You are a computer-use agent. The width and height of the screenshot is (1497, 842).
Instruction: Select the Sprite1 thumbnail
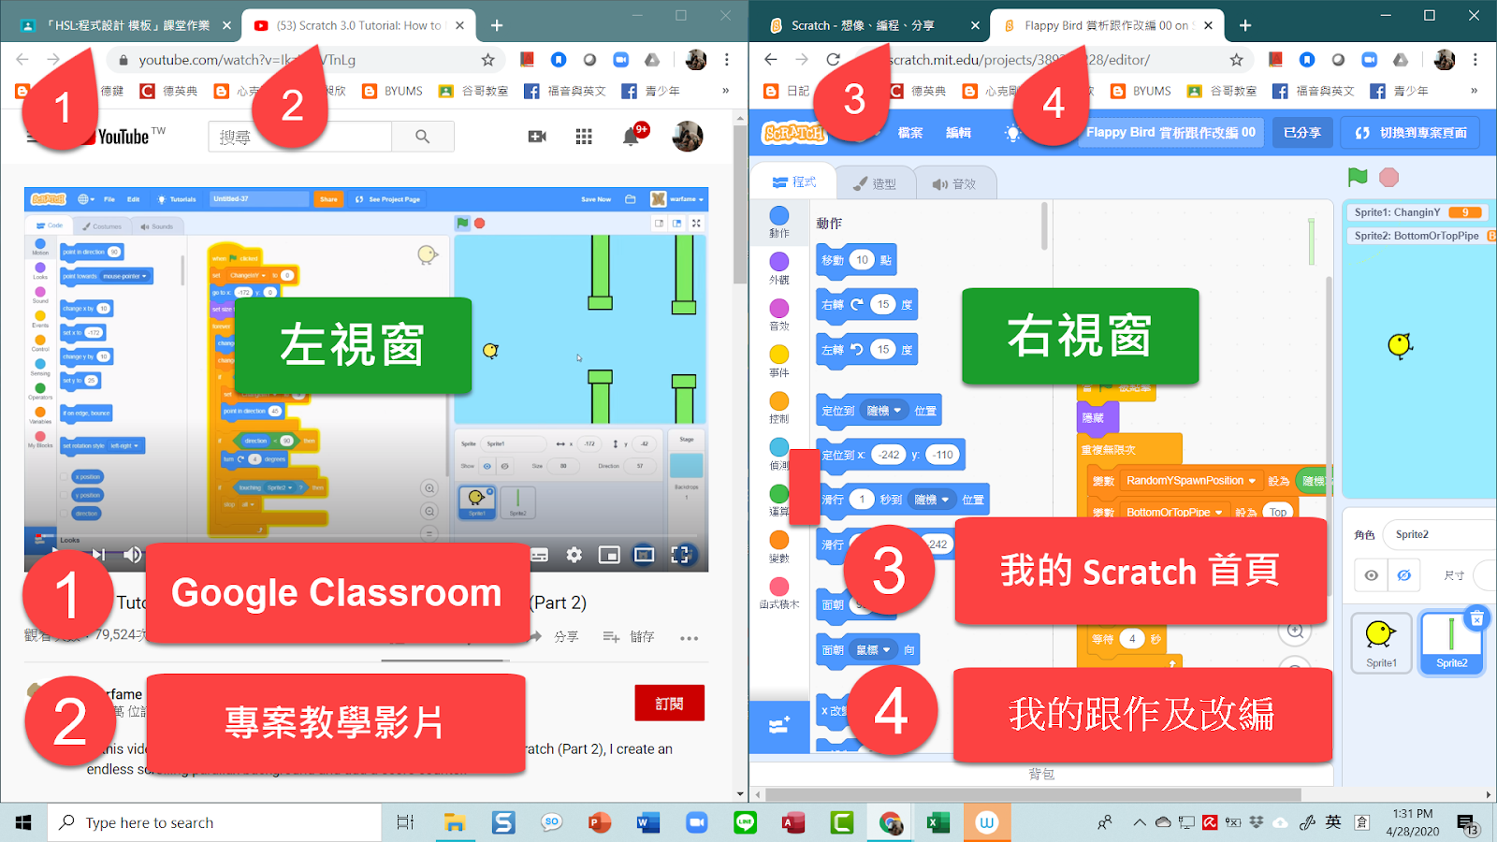pyautogui.click(x=1382, y=642)
